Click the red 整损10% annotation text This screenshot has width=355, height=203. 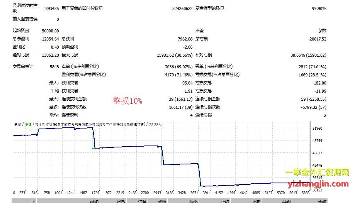(x=127, y=101)
